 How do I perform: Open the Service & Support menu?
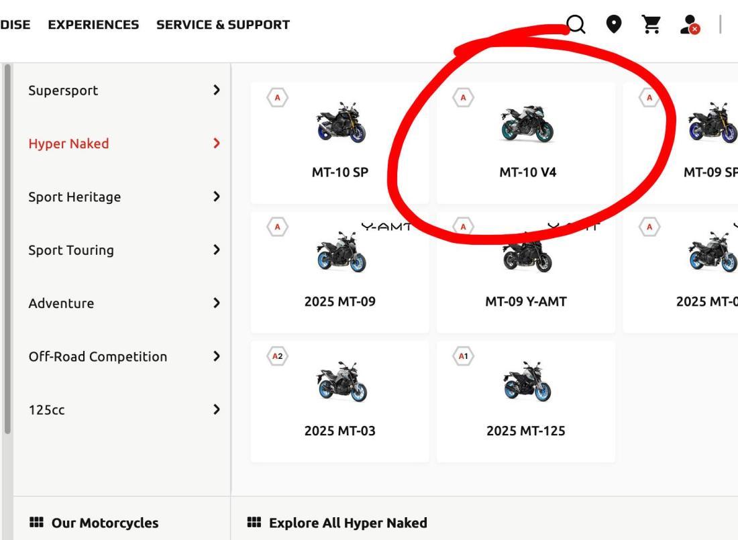(223, 25)
